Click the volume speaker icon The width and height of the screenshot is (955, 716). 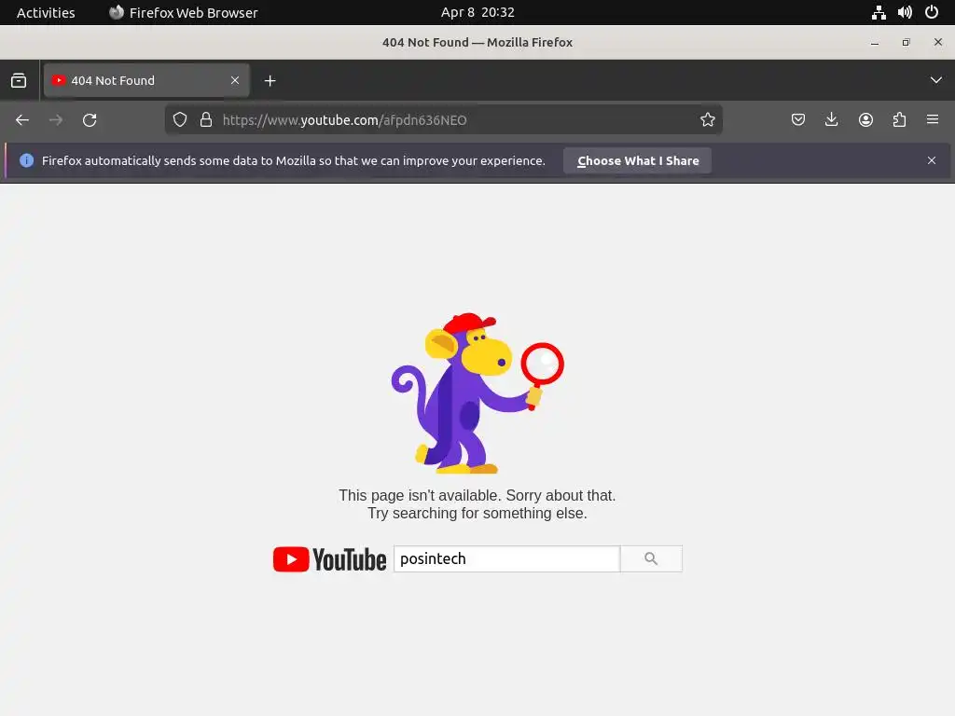[x=905, y=13]
